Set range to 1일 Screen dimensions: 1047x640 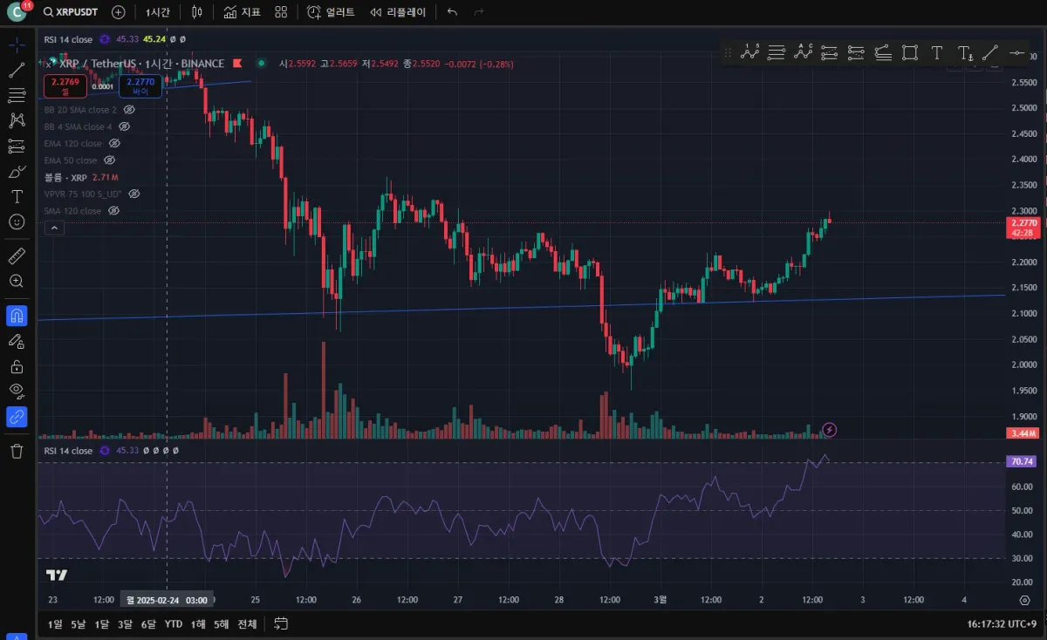(x=55, y=623)
